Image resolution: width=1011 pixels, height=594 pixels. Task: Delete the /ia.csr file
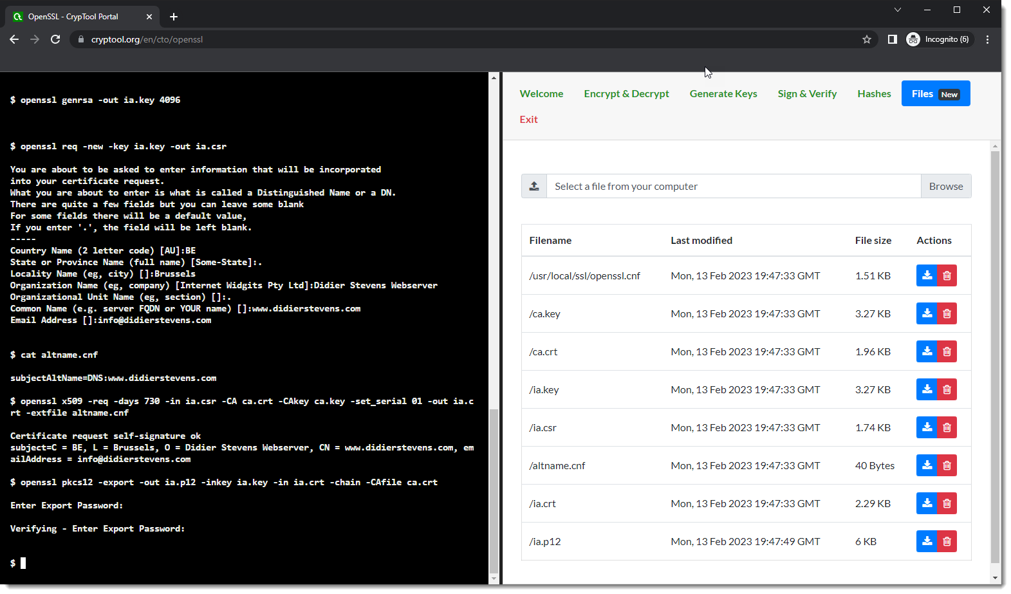coord(947,427)
